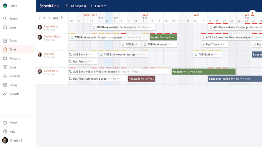Open Lucy's BestTrips booking bar
This screenshot has width=262, height=147.
click(83, 61)
